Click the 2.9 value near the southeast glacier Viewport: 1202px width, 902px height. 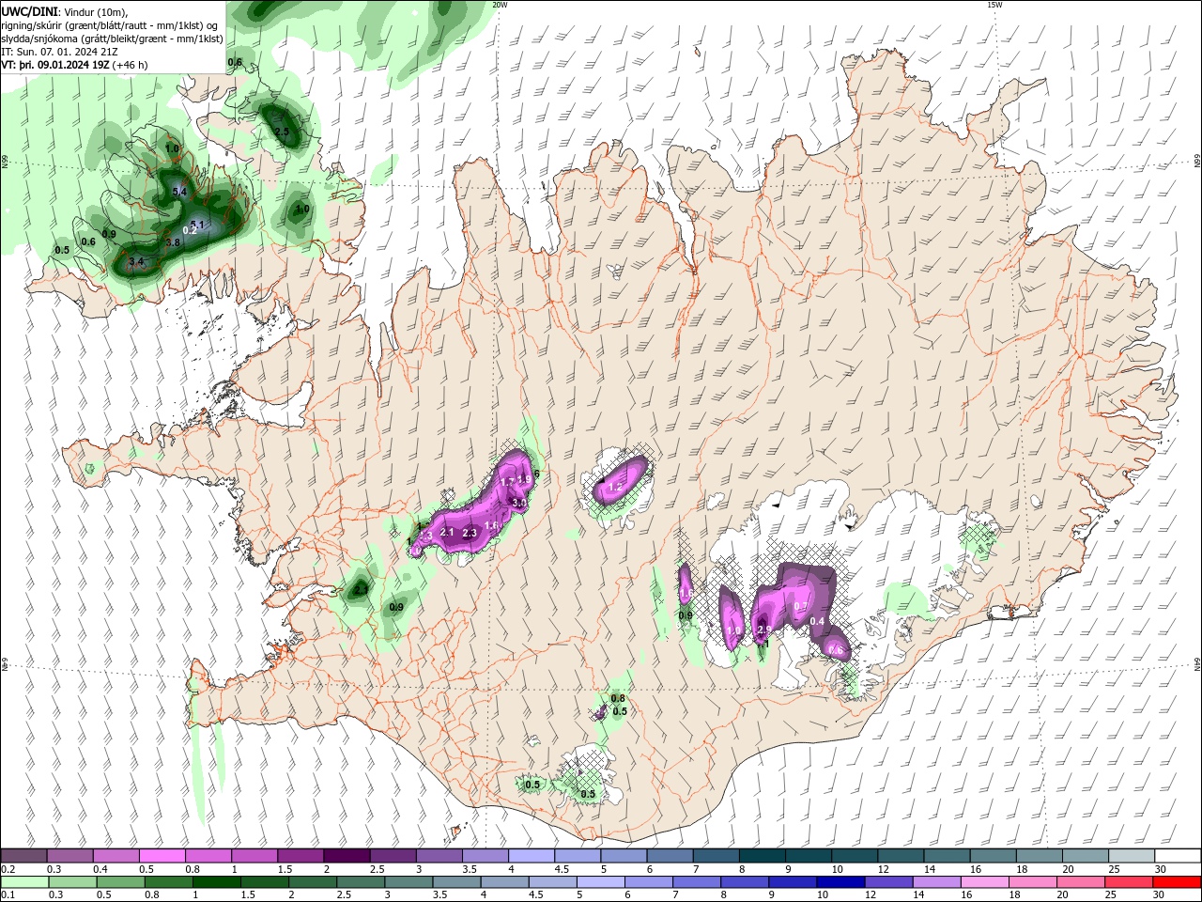[764, 630]
